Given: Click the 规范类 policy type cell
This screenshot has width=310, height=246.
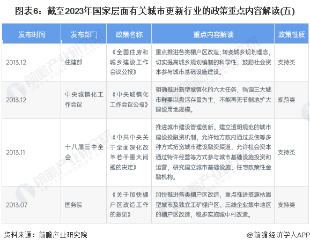Looking at the screenshot, I should 286,100.
